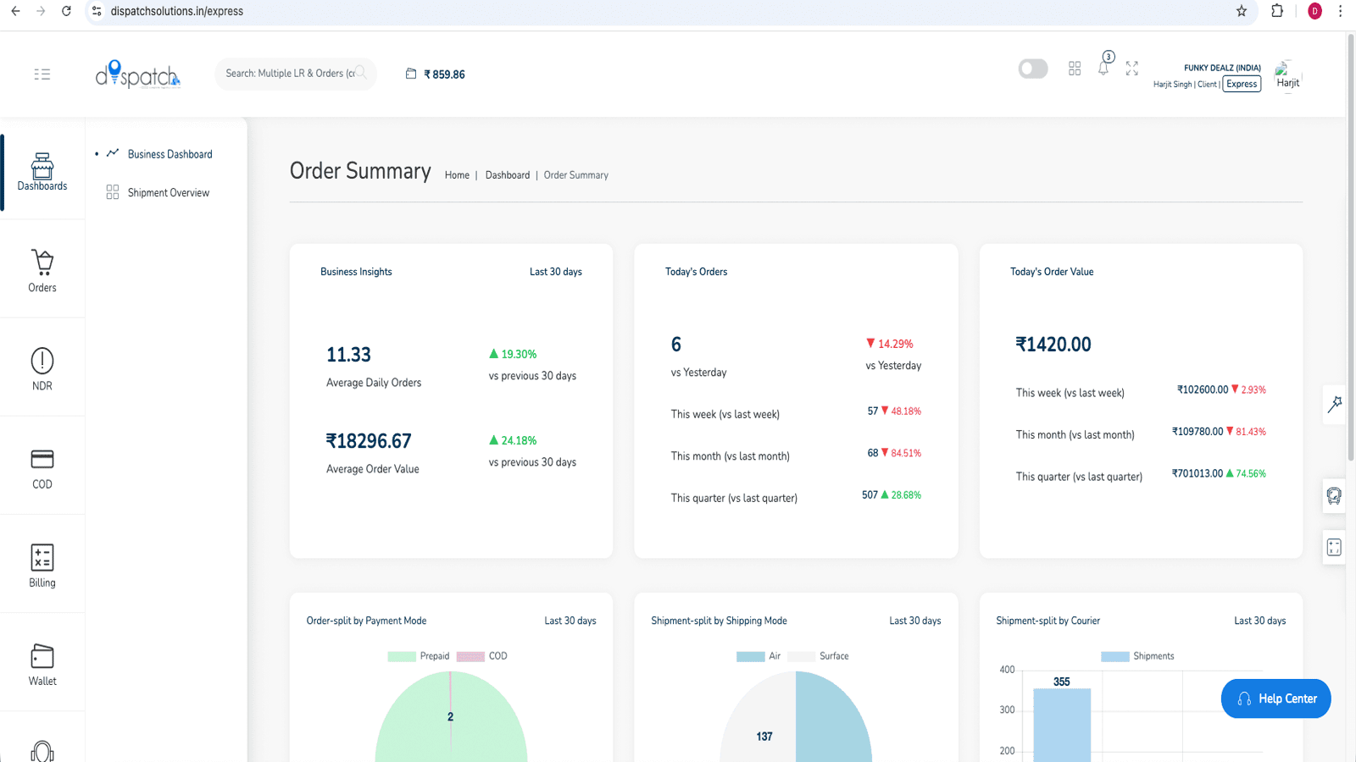Click the ₹102600.00 this week value
The image size is (1356, 762).
[x=1203, y=389]
